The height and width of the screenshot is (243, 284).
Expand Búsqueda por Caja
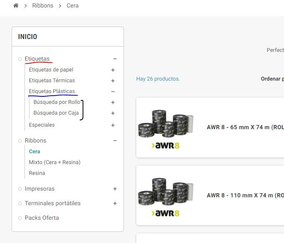coord(113,113)
